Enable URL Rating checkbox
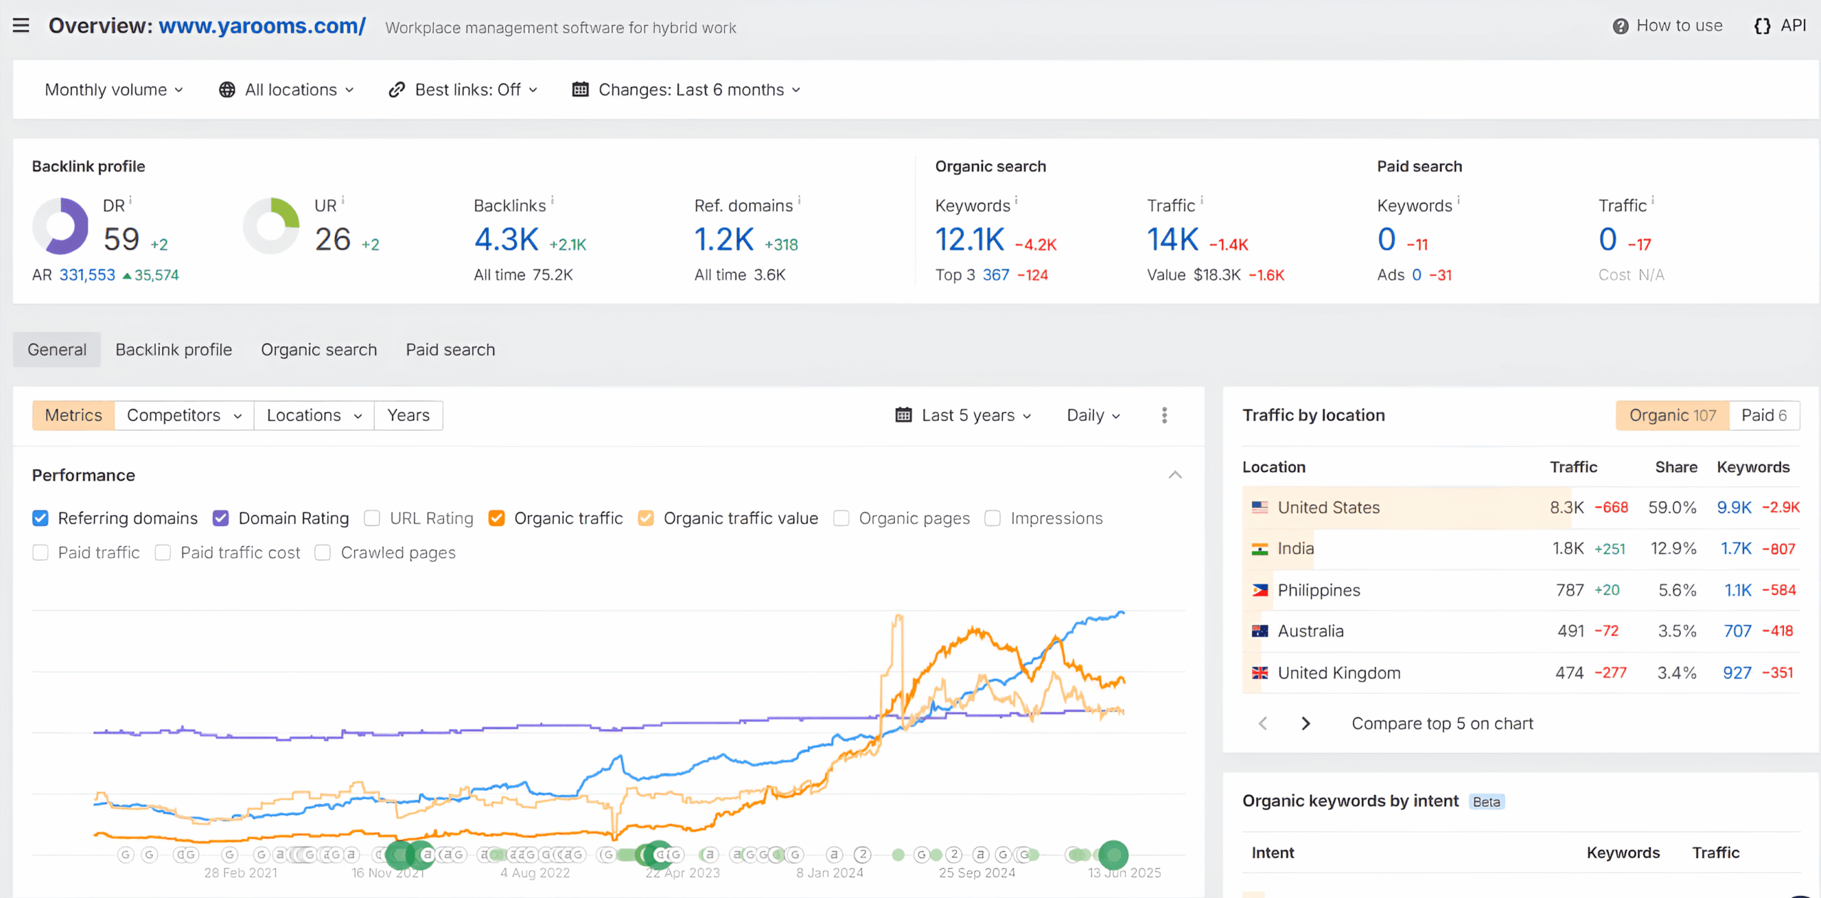Viewport: 1821px width, 898px height. (372, 518)
